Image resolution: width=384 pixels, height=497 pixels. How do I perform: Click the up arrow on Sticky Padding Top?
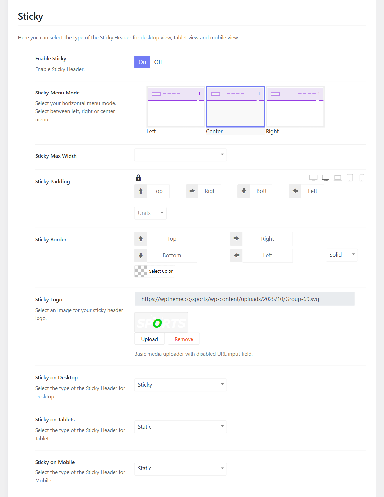(x=140, y=191)
